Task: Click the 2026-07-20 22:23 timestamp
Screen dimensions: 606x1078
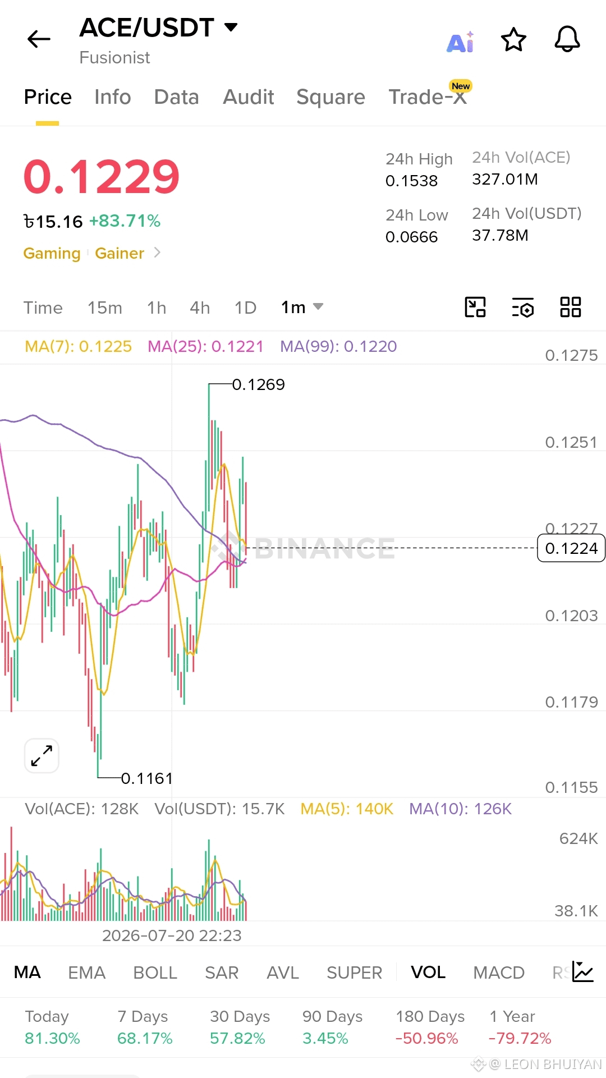Action: pyautogui.click(x=172, y=935)
